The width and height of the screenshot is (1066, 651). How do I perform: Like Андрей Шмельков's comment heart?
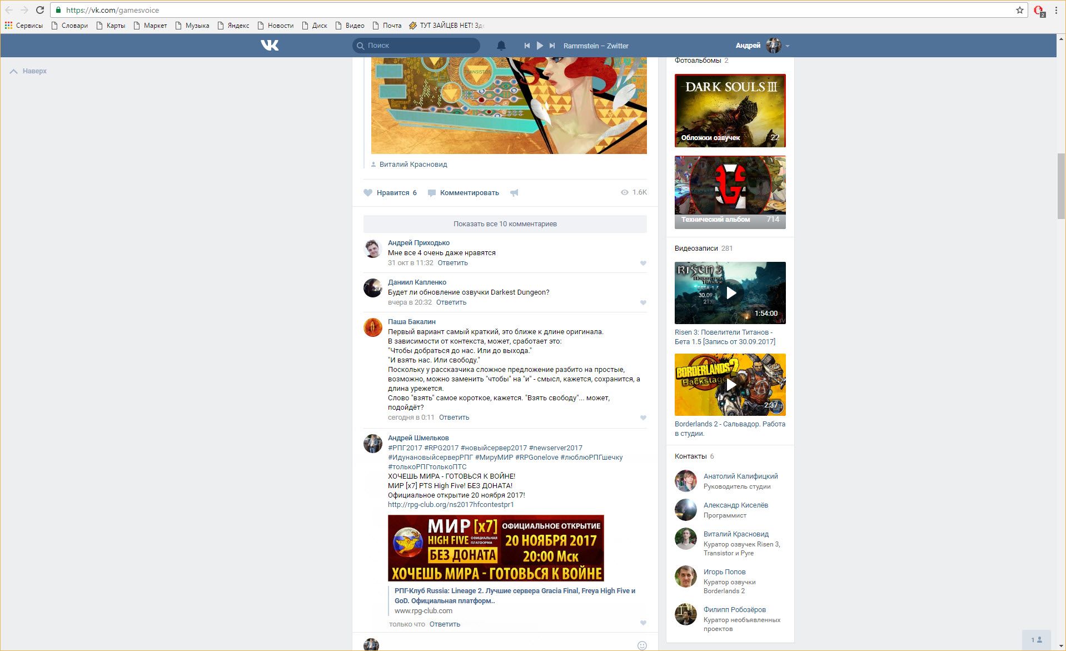tap(643, 623)
